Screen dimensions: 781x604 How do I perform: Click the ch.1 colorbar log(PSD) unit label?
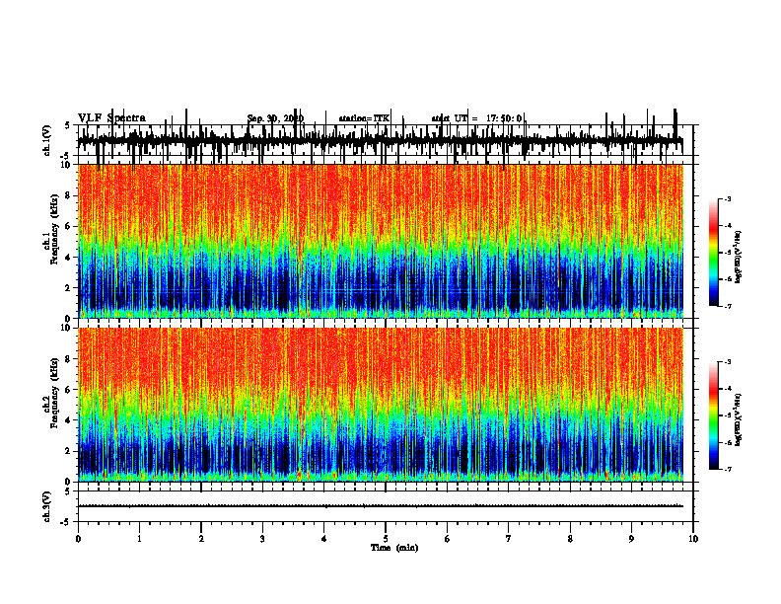coord(739,258)
